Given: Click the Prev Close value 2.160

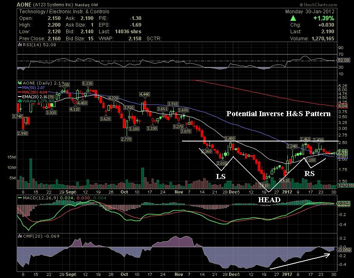Looking at the screenshot, I should tap(54, 39).
